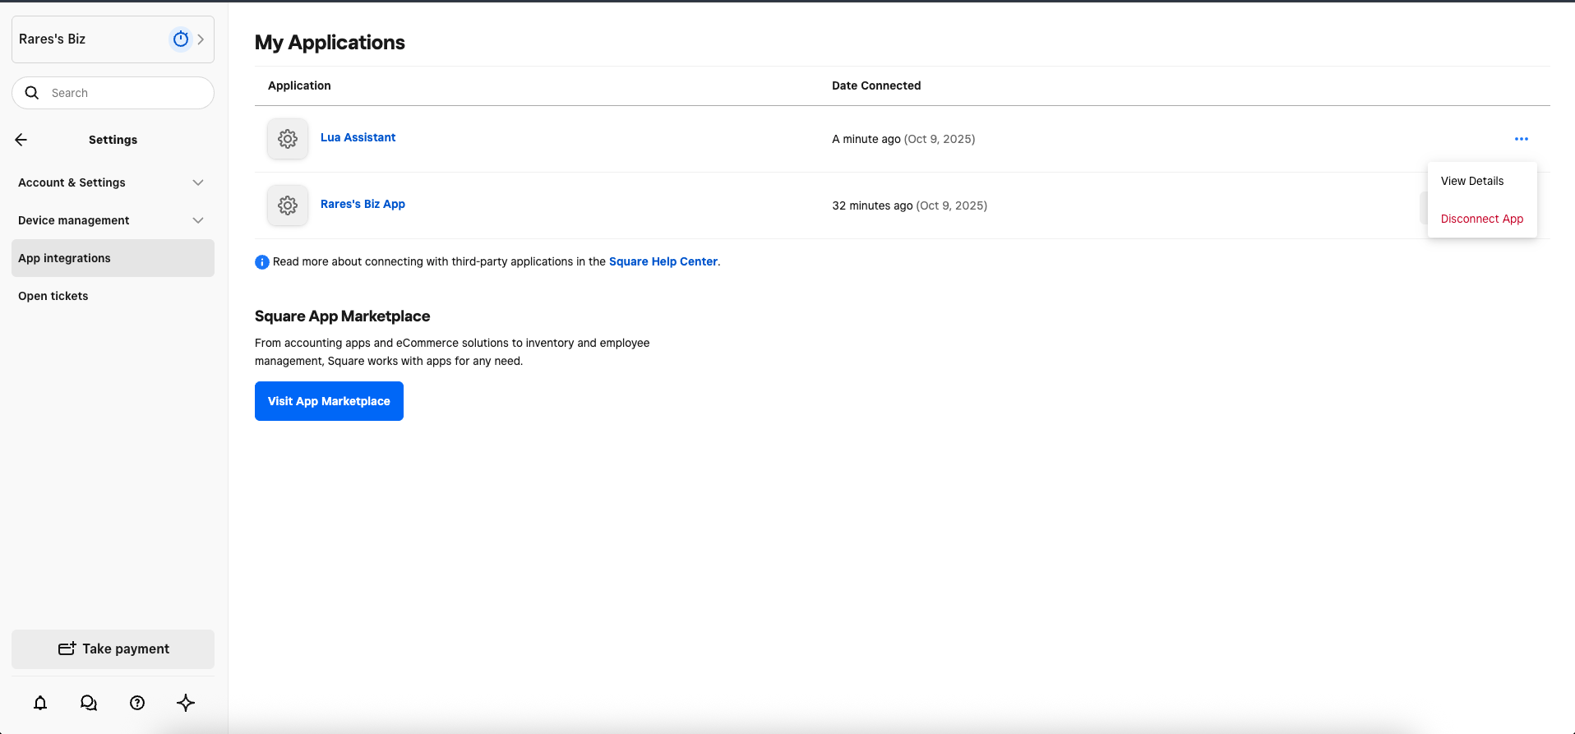Choose Disconnect App from the popup menu
1575x734 pixels.
pos(1482,219)
